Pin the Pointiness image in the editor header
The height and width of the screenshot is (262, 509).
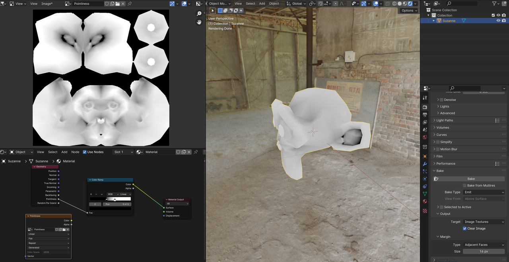(x=130, y=4)
